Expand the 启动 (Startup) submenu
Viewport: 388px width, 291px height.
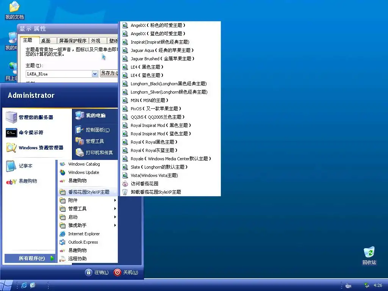click(88, 217)
